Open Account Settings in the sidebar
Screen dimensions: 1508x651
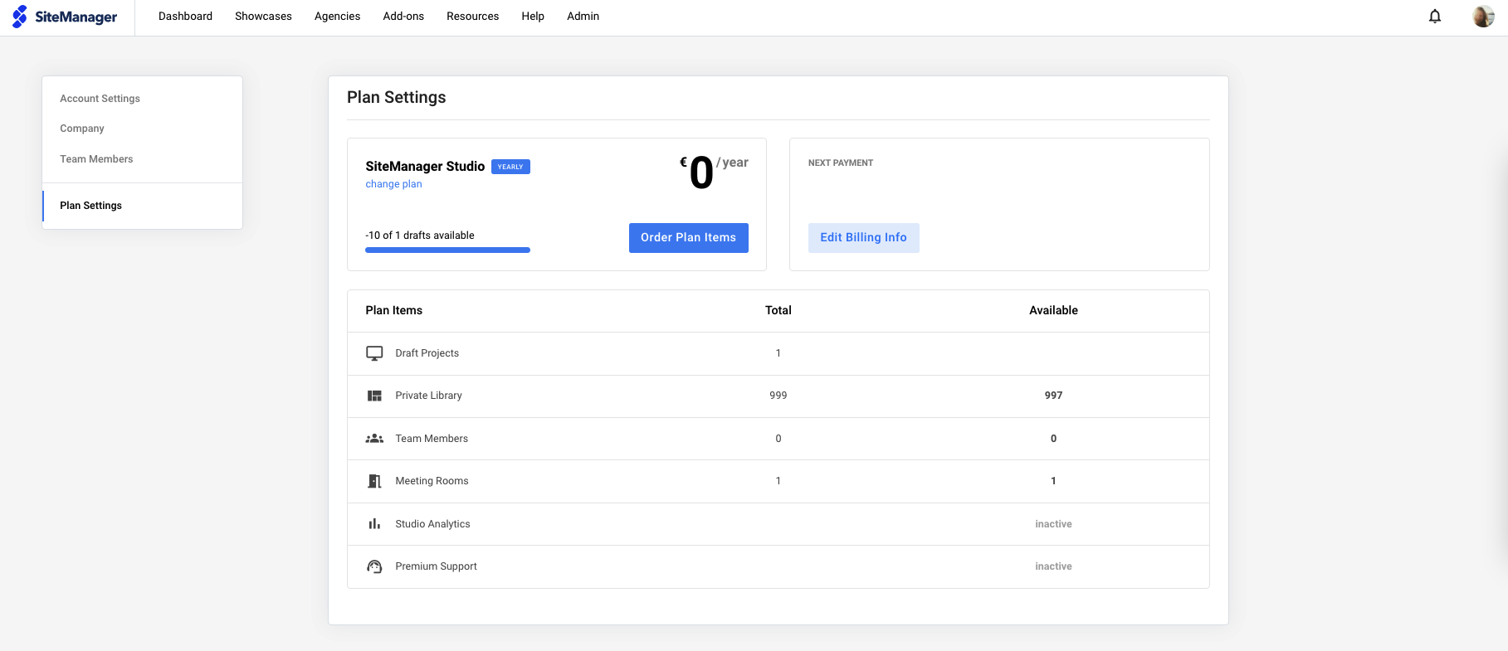coord(100,99)
